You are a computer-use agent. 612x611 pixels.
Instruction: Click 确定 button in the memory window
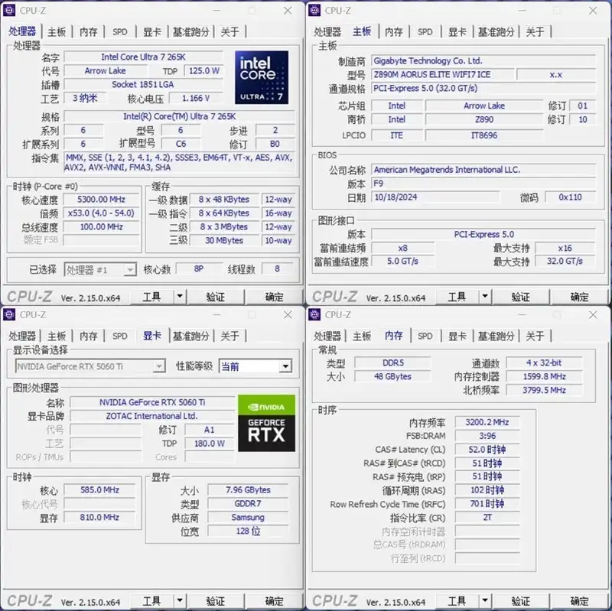(x=579, y=601)
